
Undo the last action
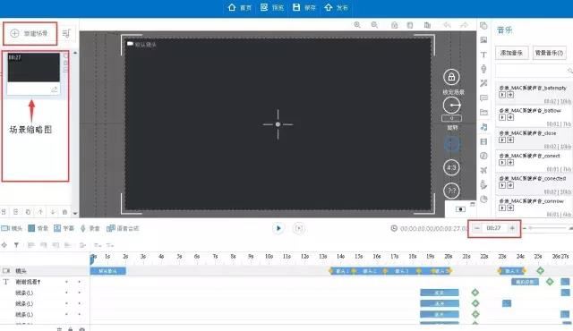click(x=447, y=25)
